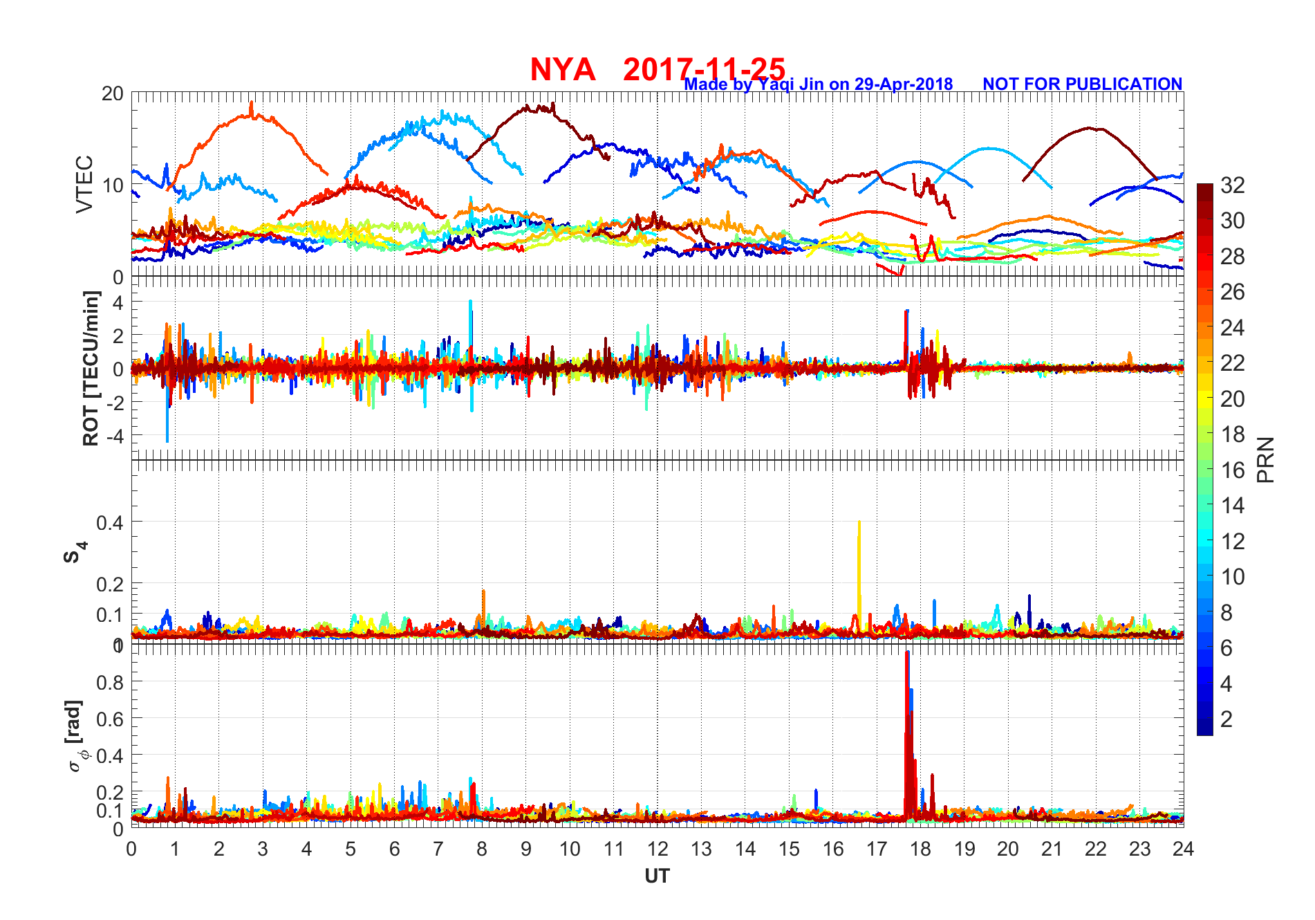Click colorbar tick label 26
The height and width of the screenshot is (920, 1315).
[x=1232, y=292]
